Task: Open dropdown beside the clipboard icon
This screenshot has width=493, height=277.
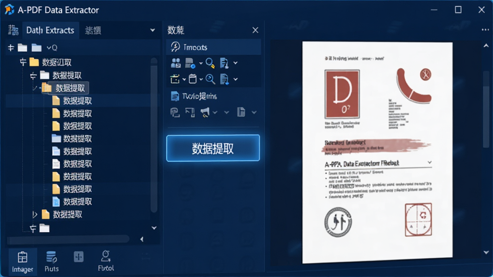Action: pyautogui.click(x=201, y=79)
